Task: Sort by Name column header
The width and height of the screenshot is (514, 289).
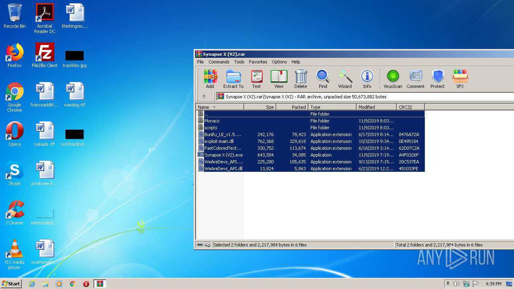Action: tap(220, 107)
